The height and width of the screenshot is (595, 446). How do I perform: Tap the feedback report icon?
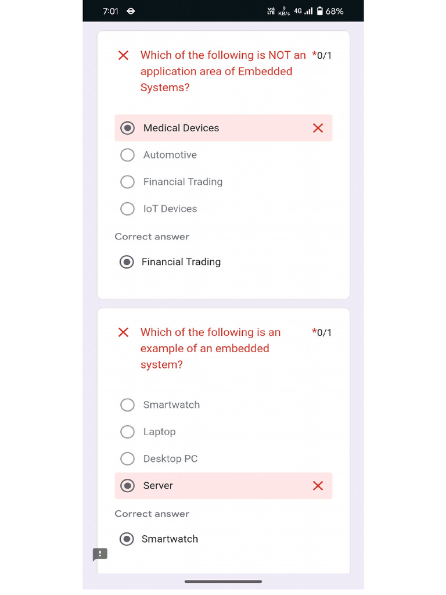[x=100, y=554]
